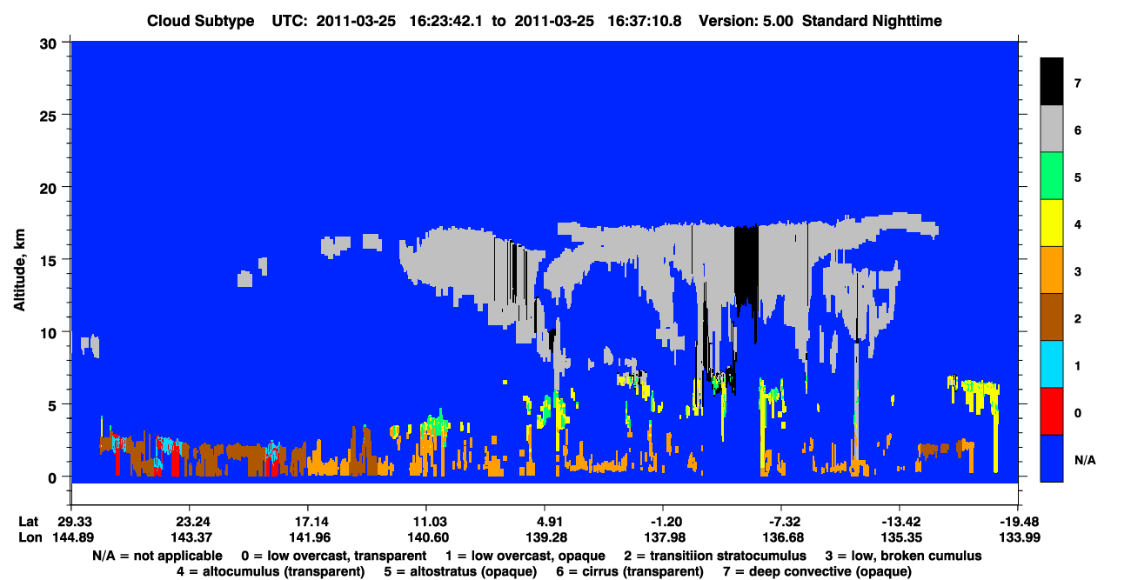Click the red legend swatch labeled 0
Screen dimensions: 1131x580
click(x=1052, y=411)
